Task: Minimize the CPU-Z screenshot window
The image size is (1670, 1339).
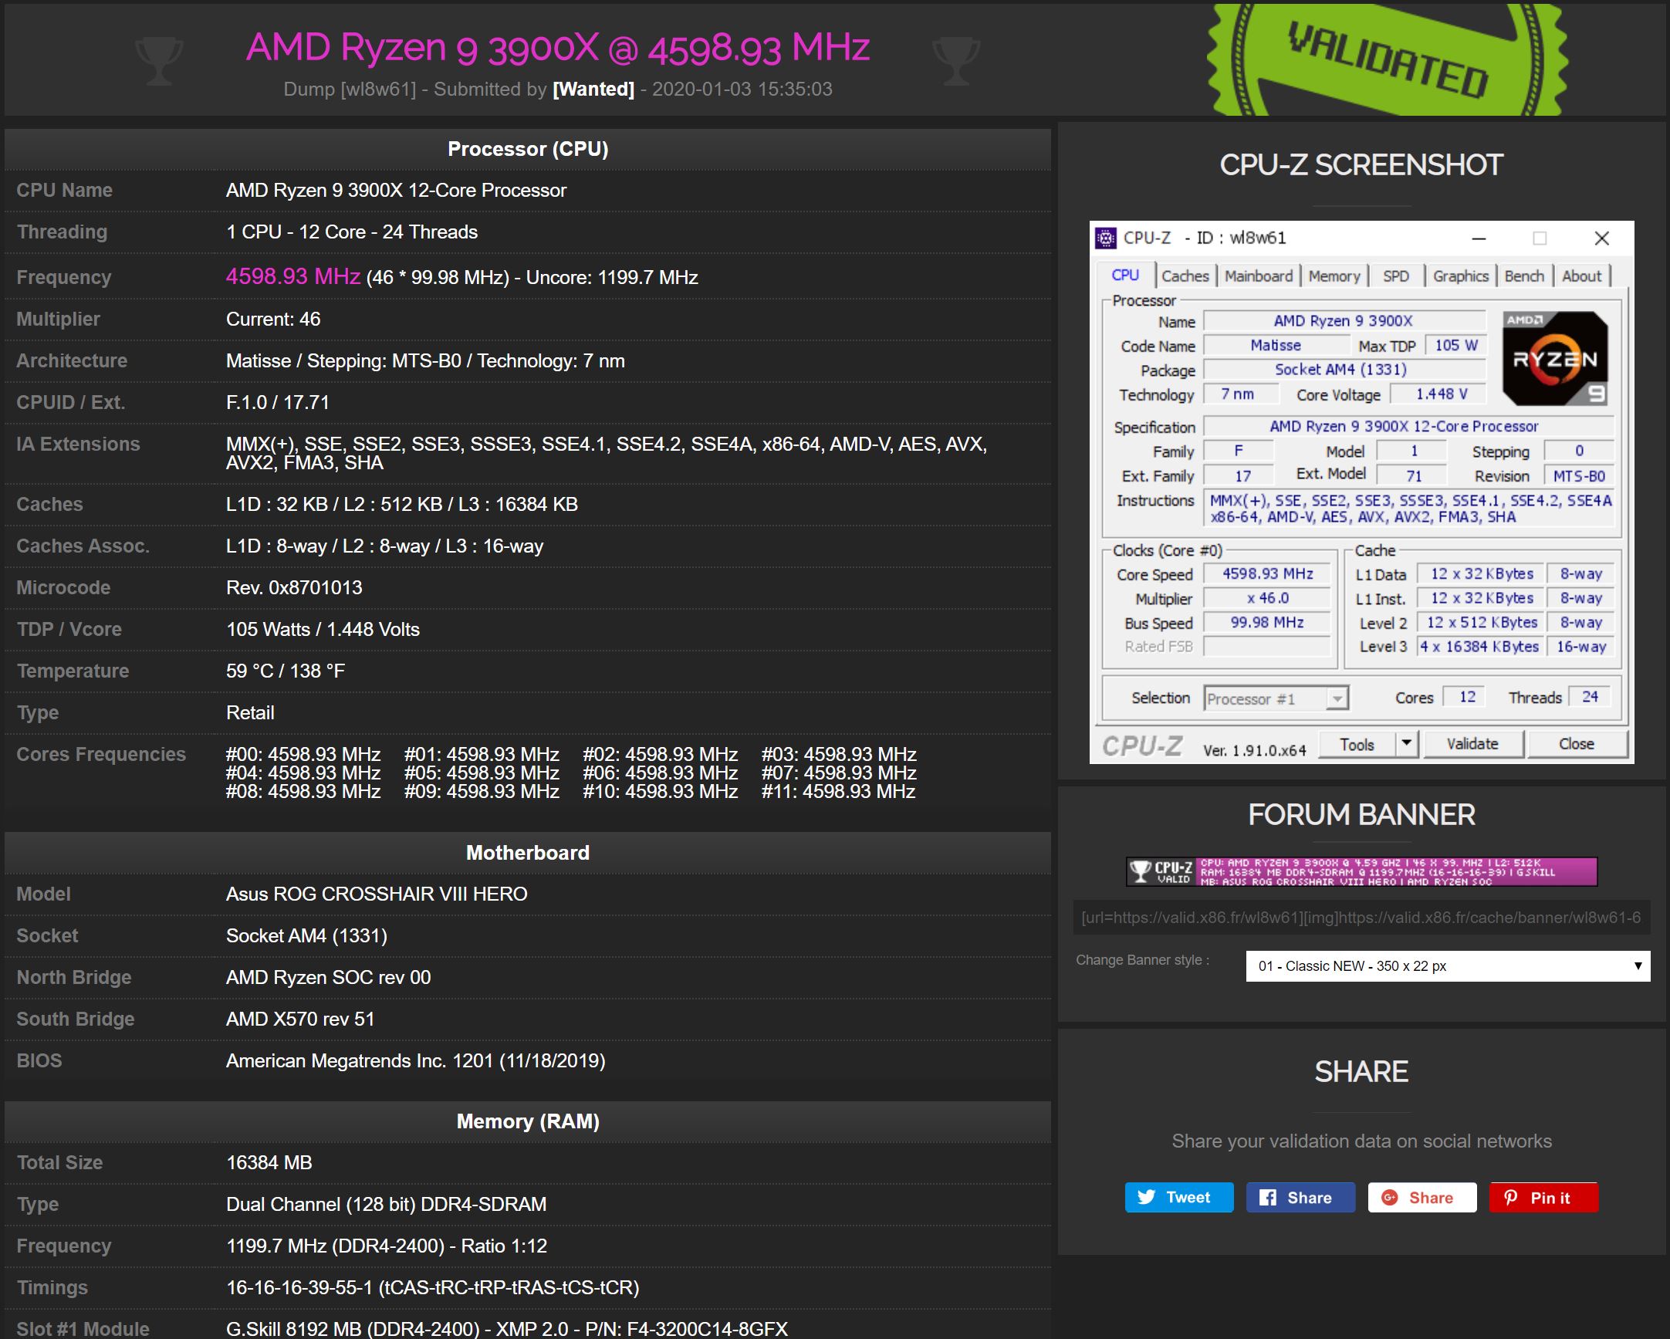Action: click(1479, 238)
